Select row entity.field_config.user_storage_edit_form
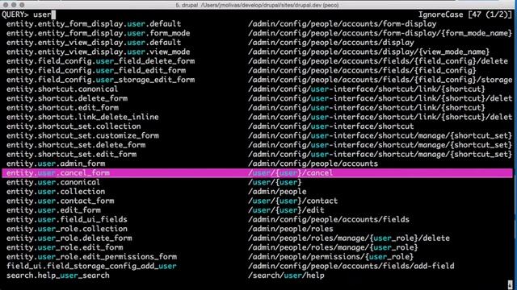Viewport: 517px width, 290px height. [257, 80]
